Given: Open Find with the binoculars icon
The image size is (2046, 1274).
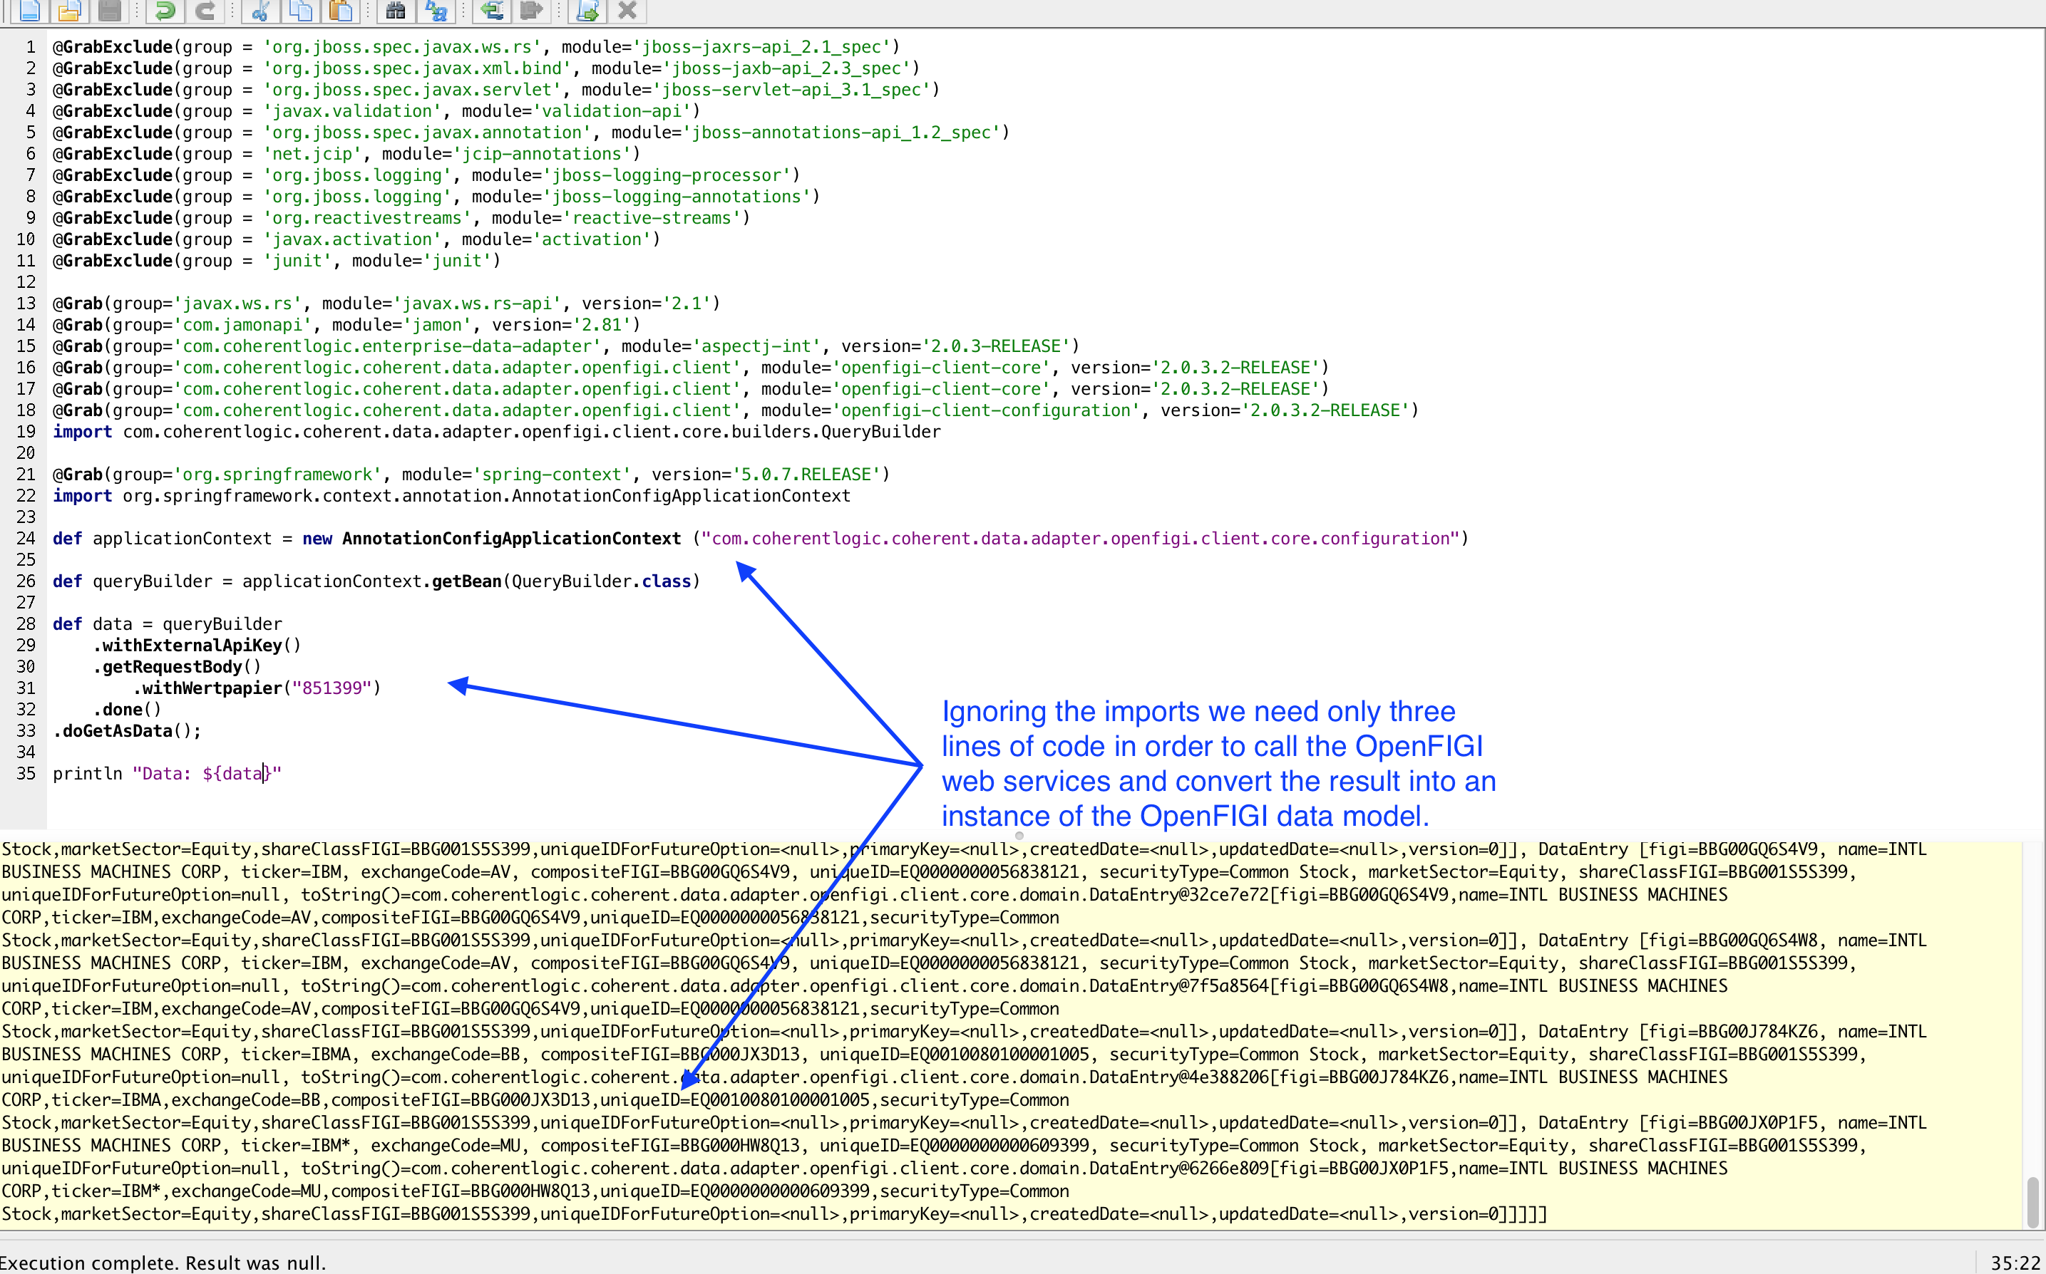Looking at the screenshot, I should pyautogui.click(x=396, y=10).
